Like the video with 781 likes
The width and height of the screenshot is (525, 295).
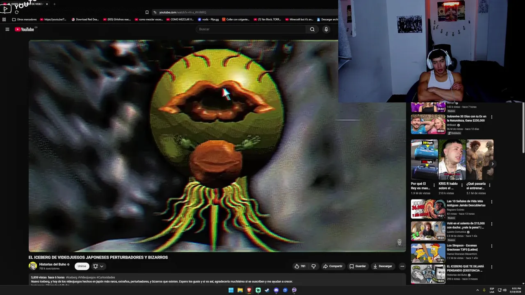(x=300, y=266)
